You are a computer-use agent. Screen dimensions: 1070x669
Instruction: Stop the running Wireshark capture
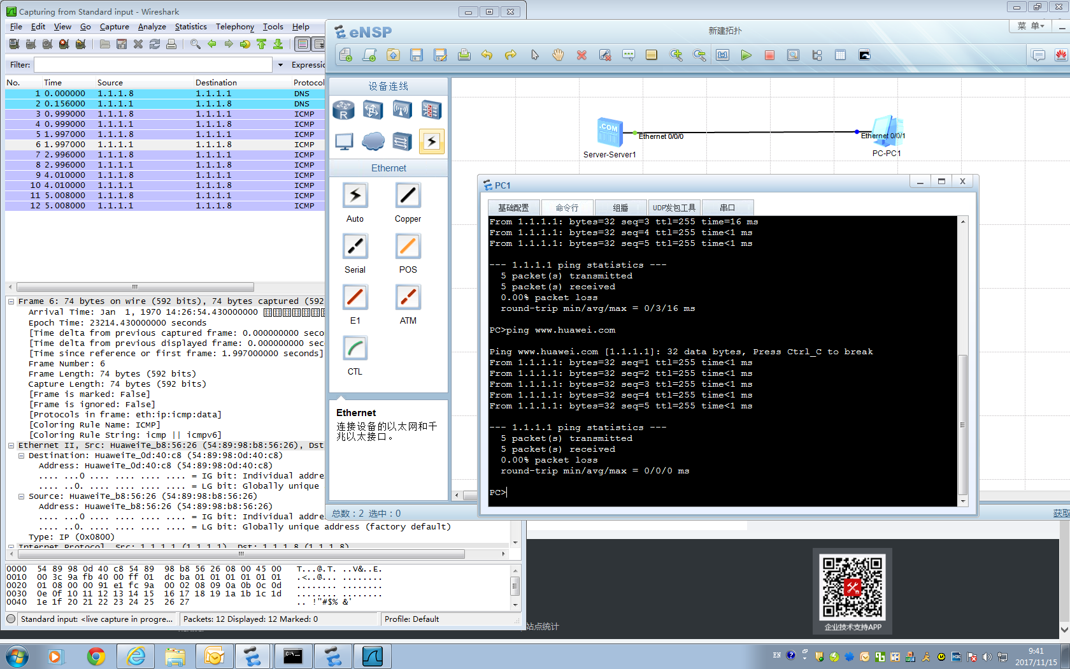(x=64, y=44)
